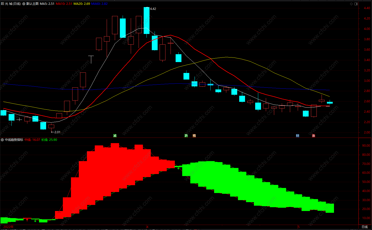Click the 阳光城(日线) chart title

coord(11,4)
